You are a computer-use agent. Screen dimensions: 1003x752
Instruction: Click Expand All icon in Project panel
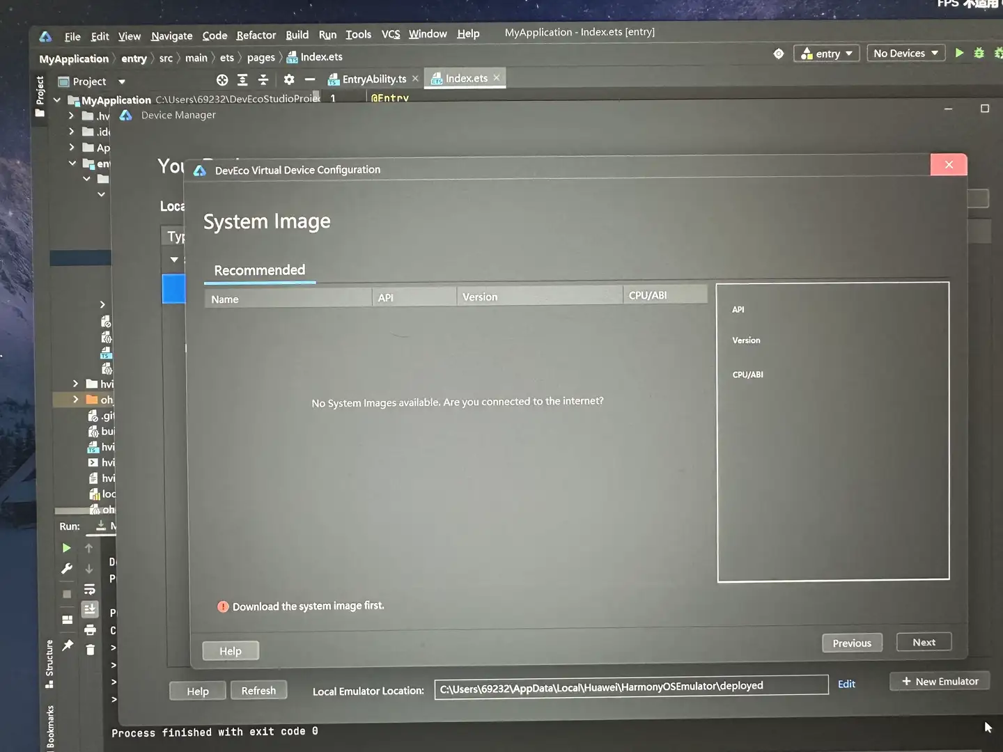(x=242, y=80)
